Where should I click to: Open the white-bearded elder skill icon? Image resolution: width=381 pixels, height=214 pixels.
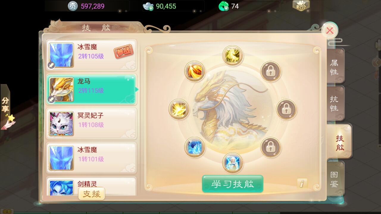coord(232,163)
